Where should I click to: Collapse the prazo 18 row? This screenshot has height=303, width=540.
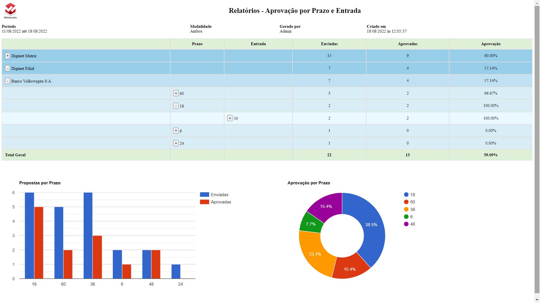click(176, 106)
